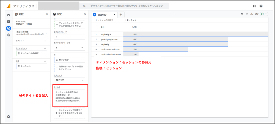275x124 pixels.
Task: Edit 最初の列グループ value field
Action: pos(70,37)
